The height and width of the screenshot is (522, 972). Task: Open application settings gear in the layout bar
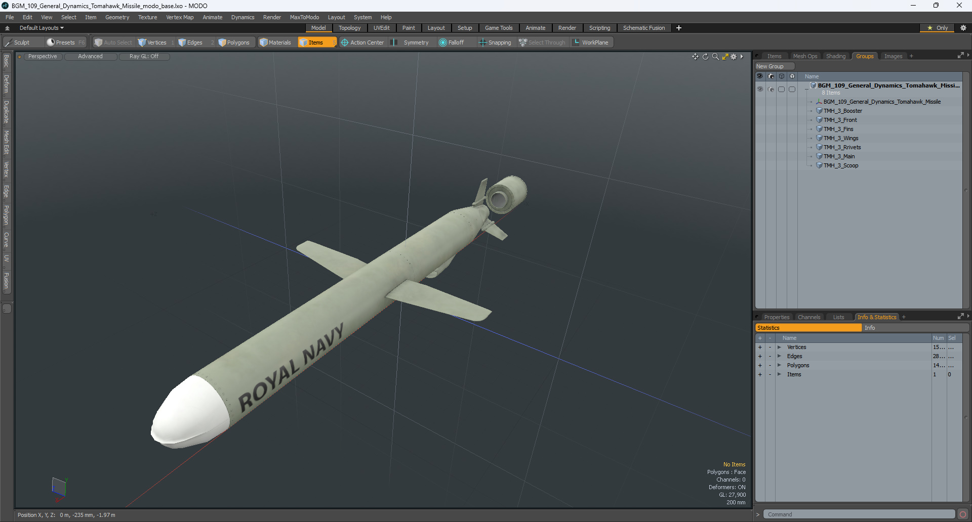(x=963, y=28)
